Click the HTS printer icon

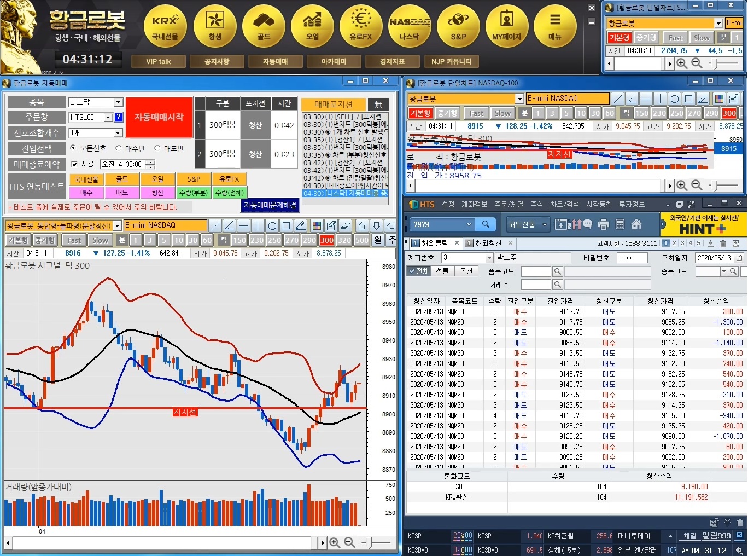pyautogui.click(x=604, y=224)
